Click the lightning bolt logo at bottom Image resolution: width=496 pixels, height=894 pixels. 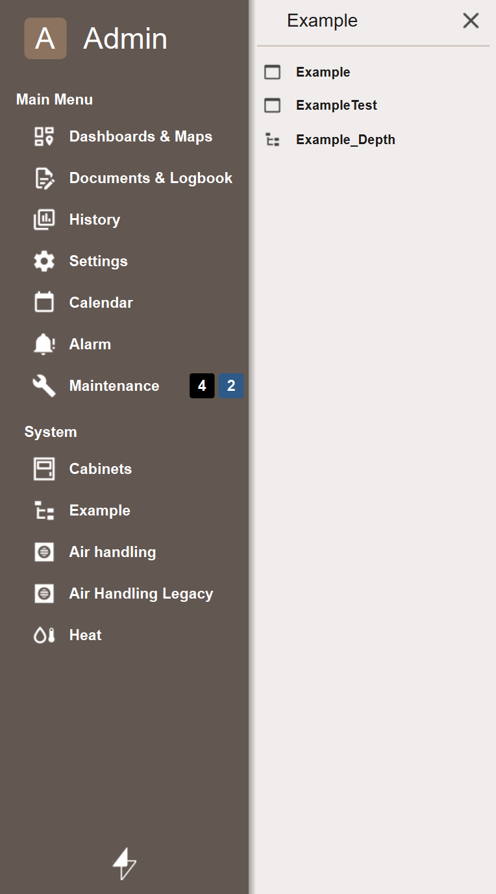click(124, 863)
